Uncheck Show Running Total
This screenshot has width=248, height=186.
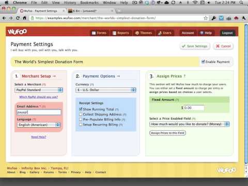[81, 109]
